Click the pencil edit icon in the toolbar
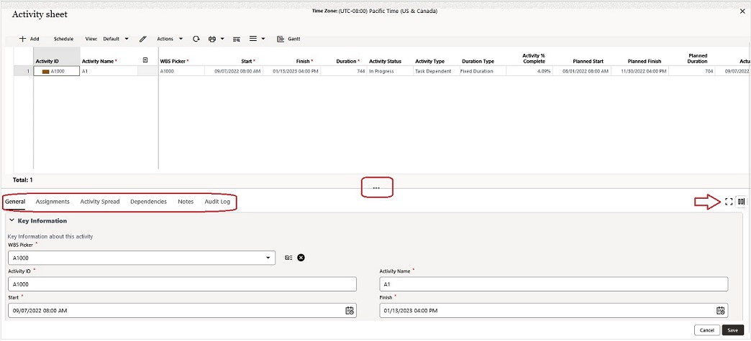The height and width of the screenshot is (341, 751). pyautogui.click(x=142, y=39)
